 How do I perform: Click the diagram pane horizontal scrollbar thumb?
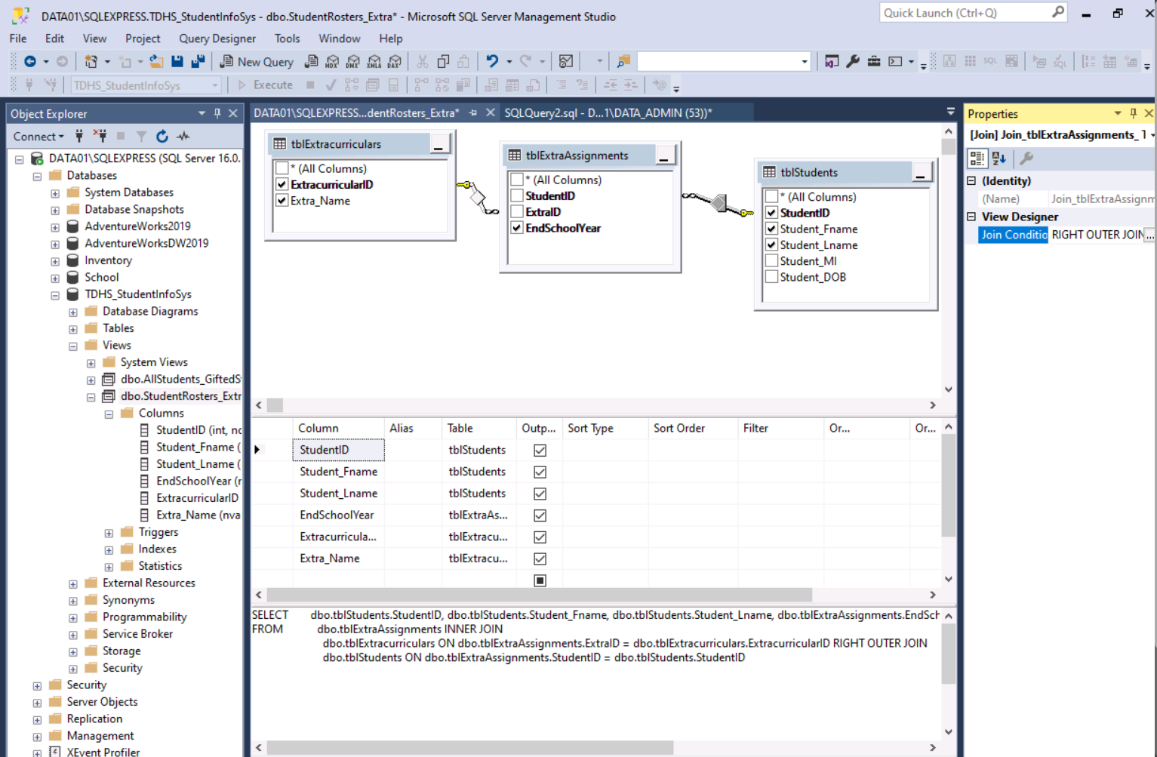coord(275,405)
